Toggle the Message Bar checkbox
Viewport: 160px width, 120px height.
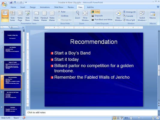click(x=59, y=20)
